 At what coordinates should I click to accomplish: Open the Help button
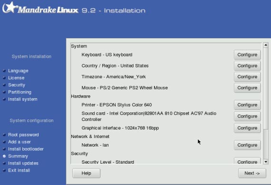coord(86,173)
